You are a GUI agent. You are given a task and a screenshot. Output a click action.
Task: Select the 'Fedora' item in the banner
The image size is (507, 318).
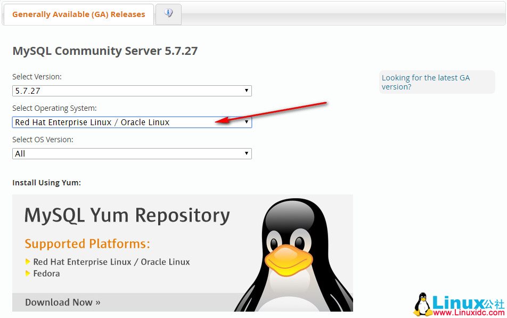click(46, 274)
